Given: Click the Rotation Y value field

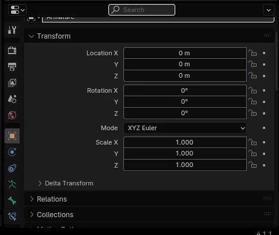Looking at the screenshot, I should click(x=185, y=102).
